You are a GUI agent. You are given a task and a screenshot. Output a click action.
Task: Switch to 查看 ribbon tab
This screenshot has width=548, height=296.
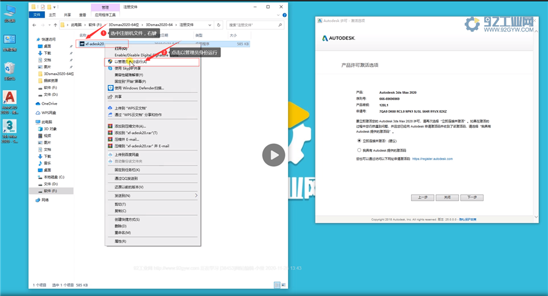[x=82, y=15]
